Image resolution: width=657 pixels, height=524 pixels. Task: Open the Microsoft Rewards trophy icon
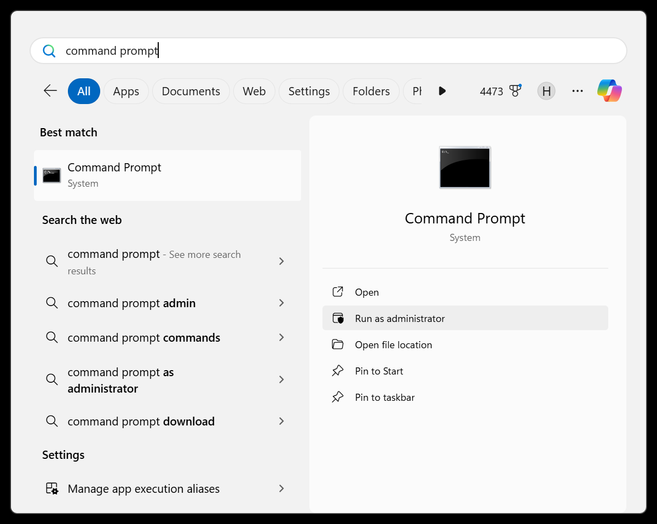click(515, 91)
